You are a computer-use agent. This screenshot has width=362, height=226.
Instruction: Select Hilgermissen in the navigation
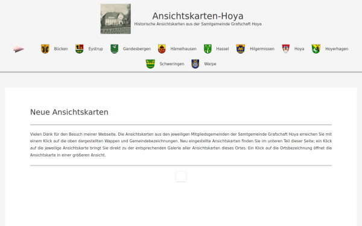coord(262,49)
